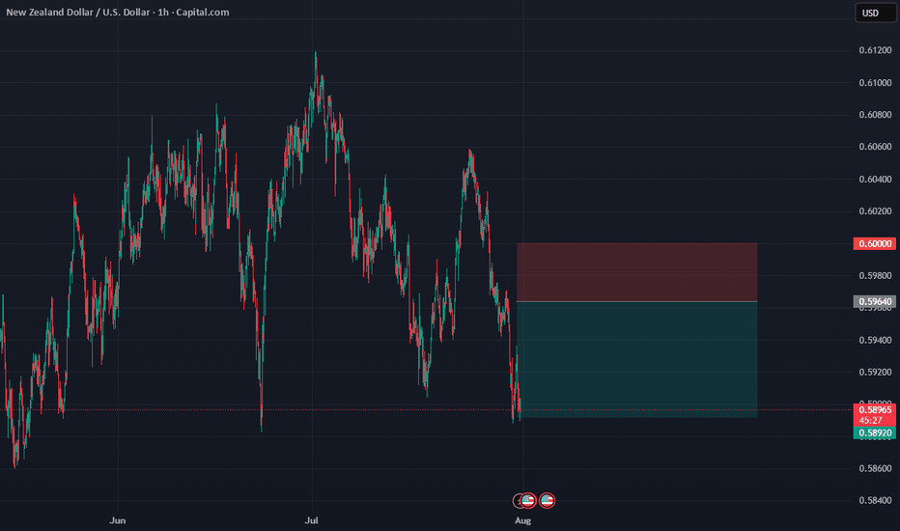Click the 0.59200 price axis label
900x531 pixels.
[875, 373]
